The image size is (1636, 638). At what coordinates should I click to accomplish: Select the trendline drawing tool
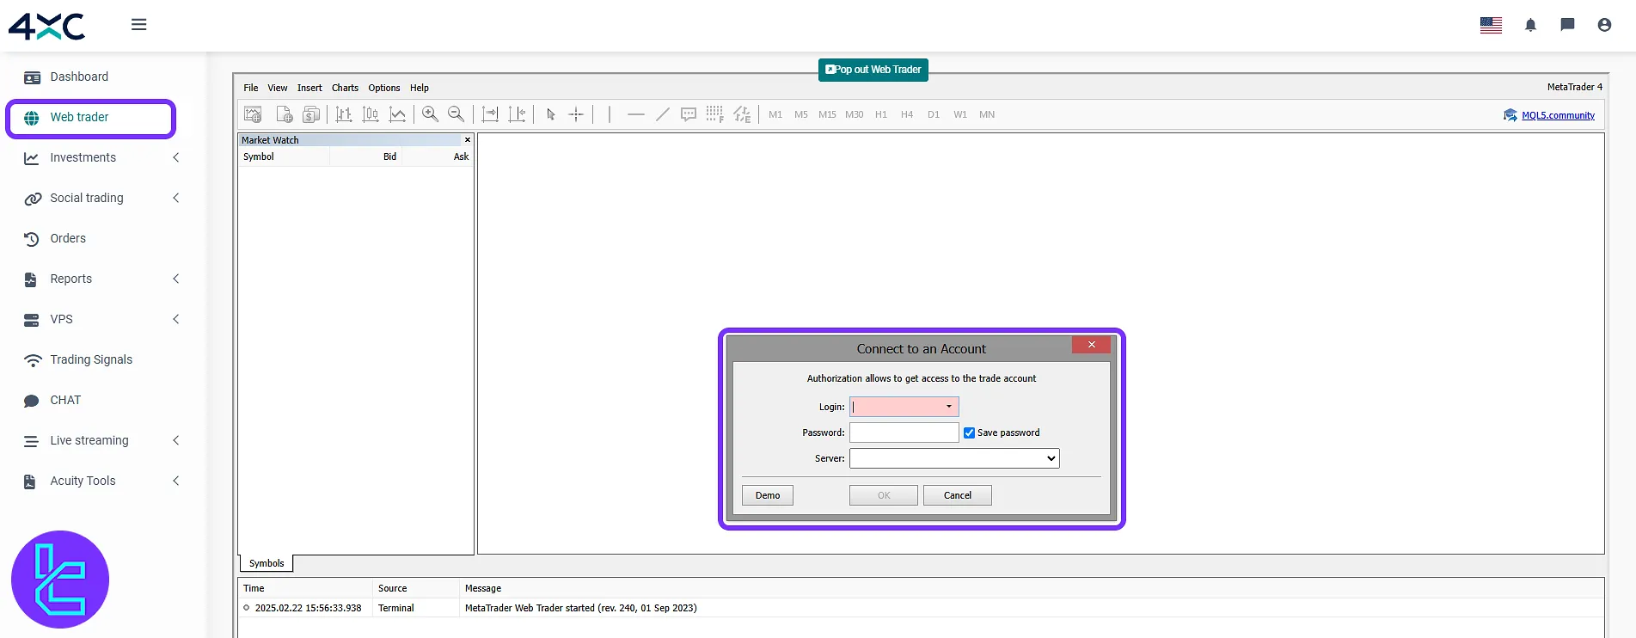point(662,114)
